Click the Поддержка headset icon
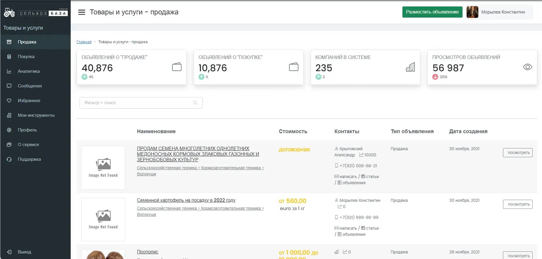 pos(9,159)
